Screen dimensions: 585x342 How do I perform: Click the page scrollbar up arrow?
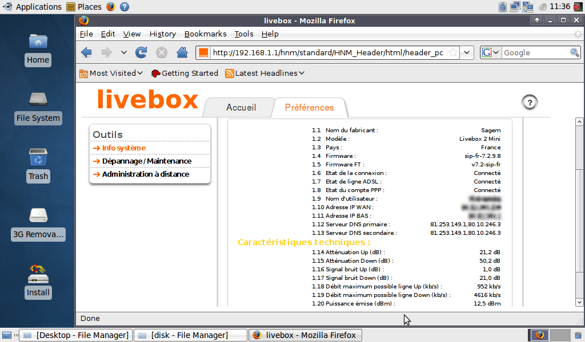pyautogui.click(x=579, y=121)
